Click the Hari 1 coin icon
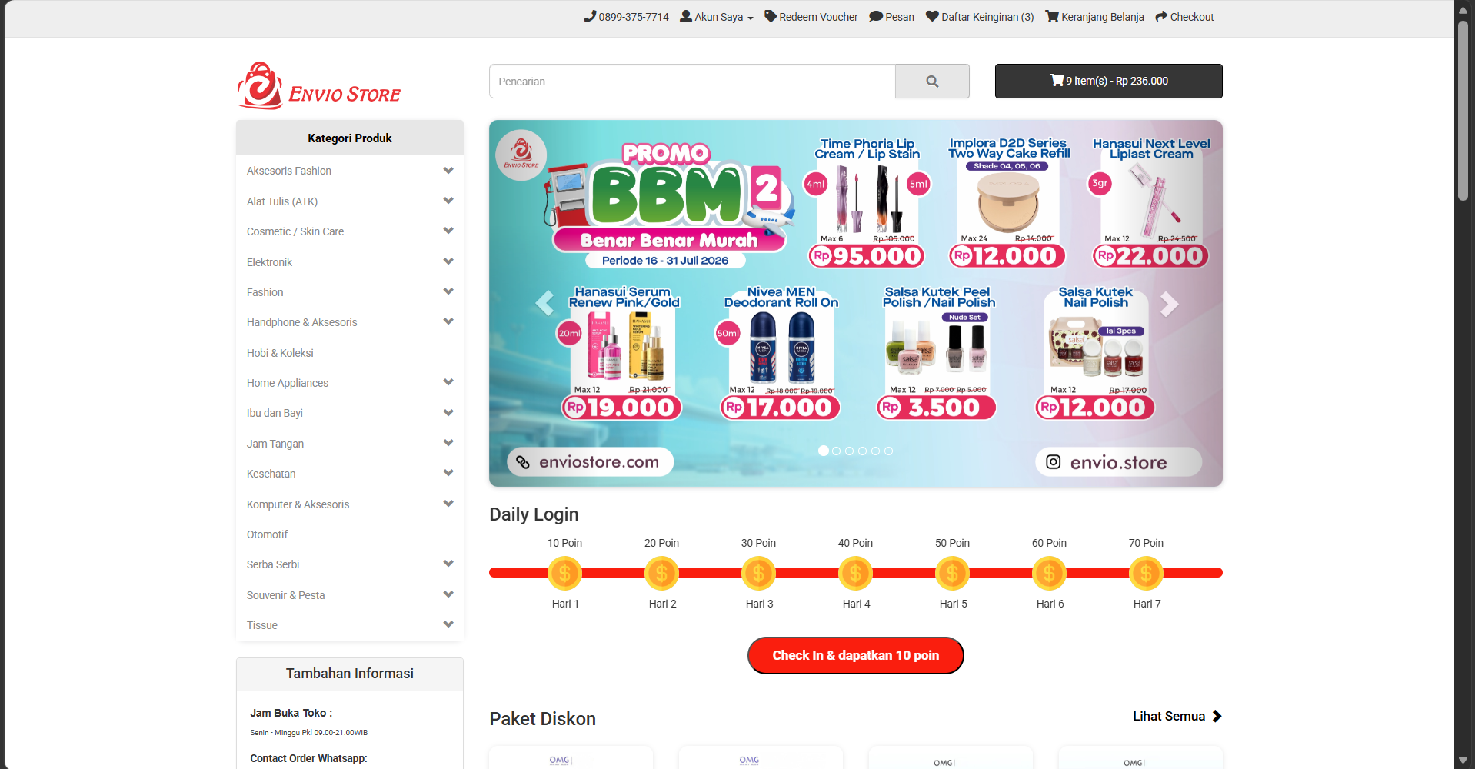The width and height of the screenshot is (1475, 769). pyautogui.click(x=564, y=573)
